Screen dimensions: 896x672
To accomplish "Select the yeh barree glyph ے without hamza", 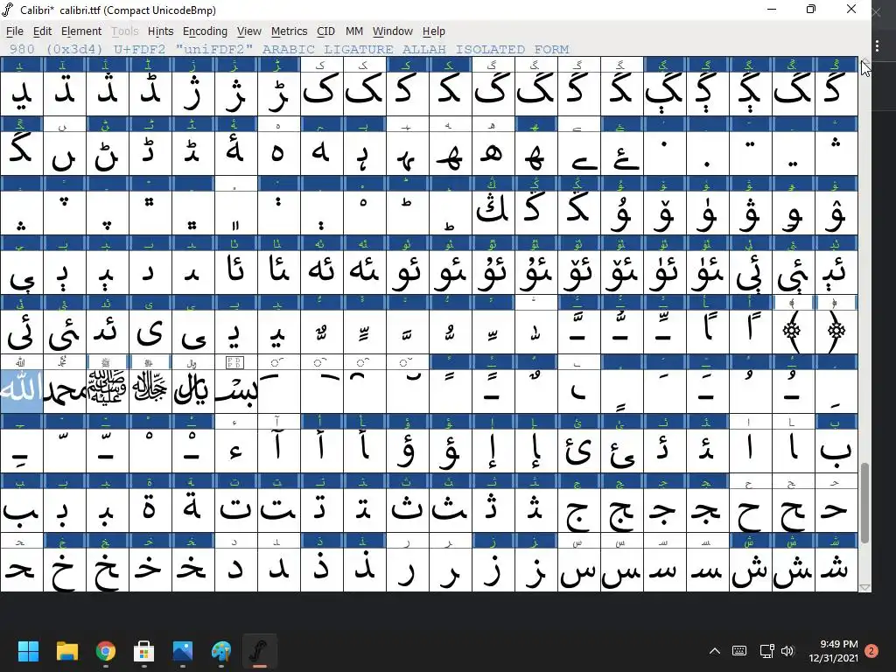I will 579,153.
